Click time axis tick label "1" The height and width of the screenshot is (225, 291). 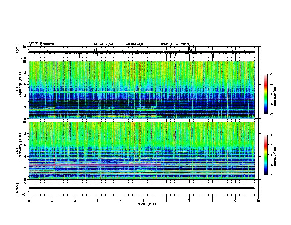pyautogui.click(x=52, y=201)
